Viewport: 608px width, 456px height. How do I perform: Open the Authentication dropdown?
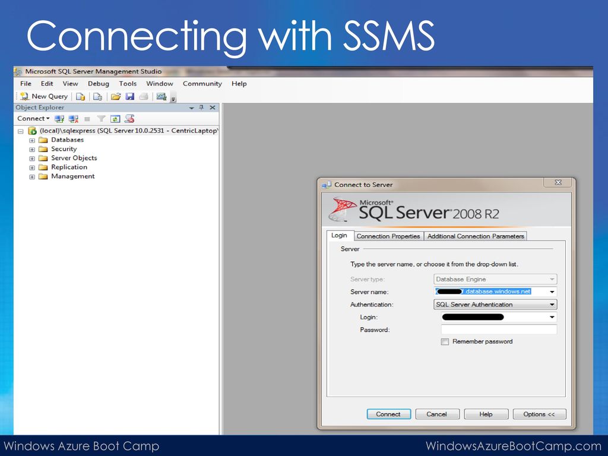point(495,305)
